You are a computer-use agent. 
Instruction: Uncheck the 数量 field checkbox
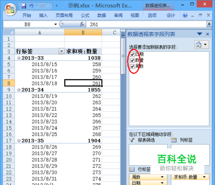[x=132, y=60]
